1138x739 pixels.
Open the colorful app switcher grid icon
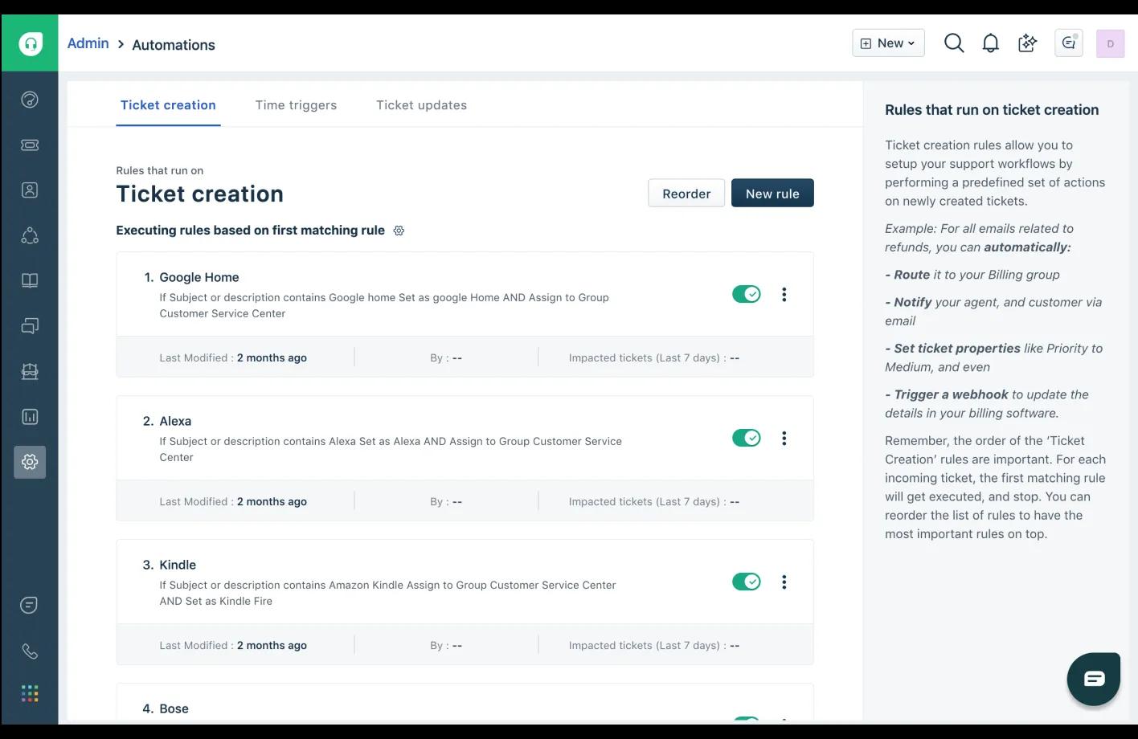tap(30, 693)
